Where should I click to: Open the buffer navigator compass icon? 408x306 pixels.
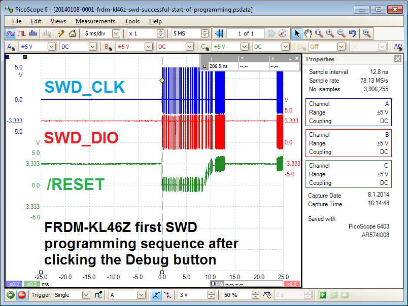(x=282, y=33)
